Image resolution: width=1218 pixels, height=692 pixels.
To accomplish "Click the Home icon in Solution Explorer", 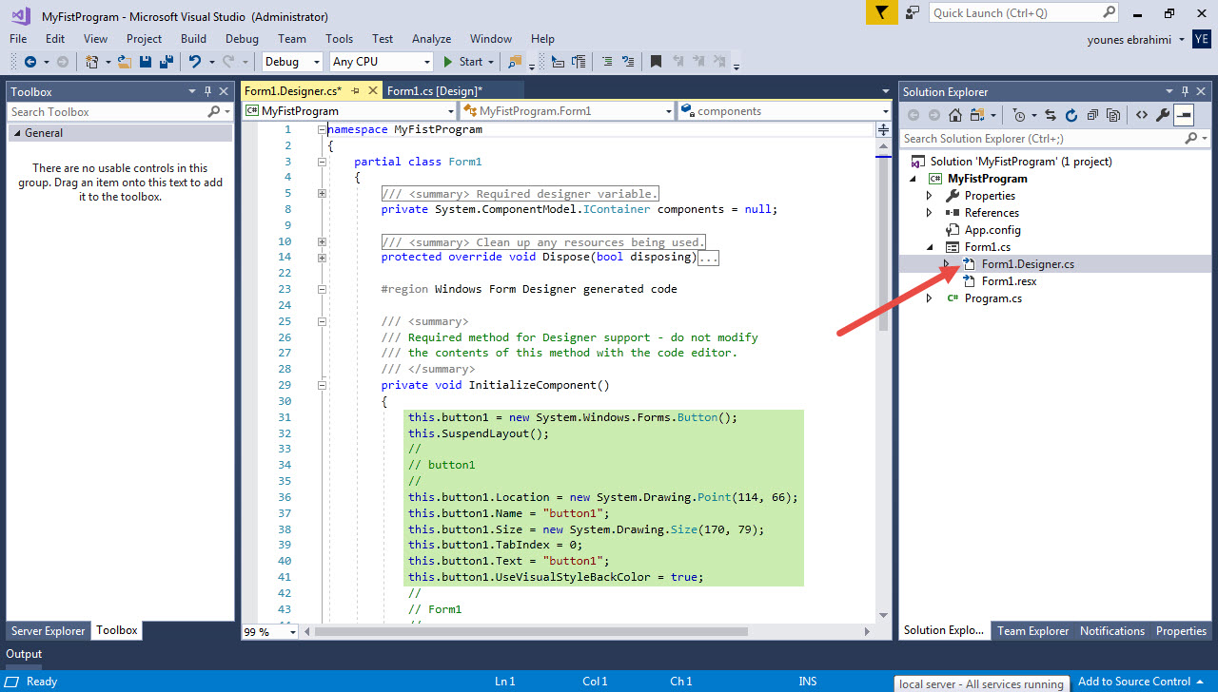I will click(x=955, y=114).
